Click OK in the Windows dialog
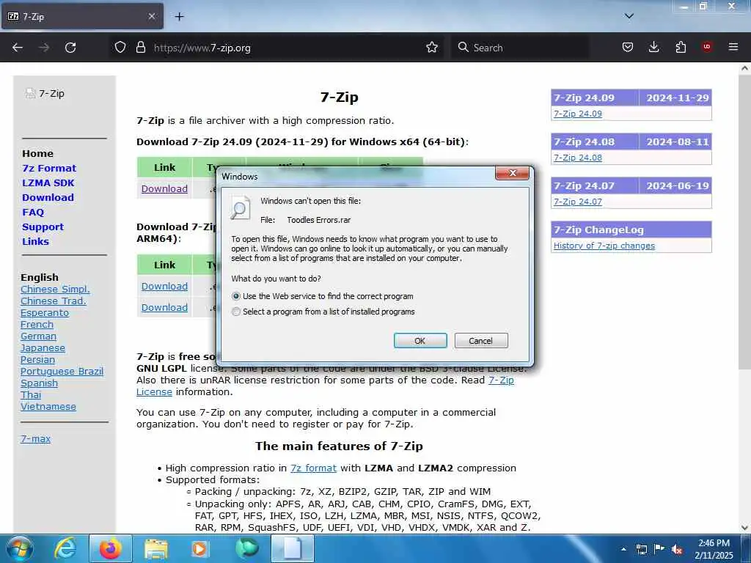The width and height of the screenshot is (751, 563). [420, 341]
